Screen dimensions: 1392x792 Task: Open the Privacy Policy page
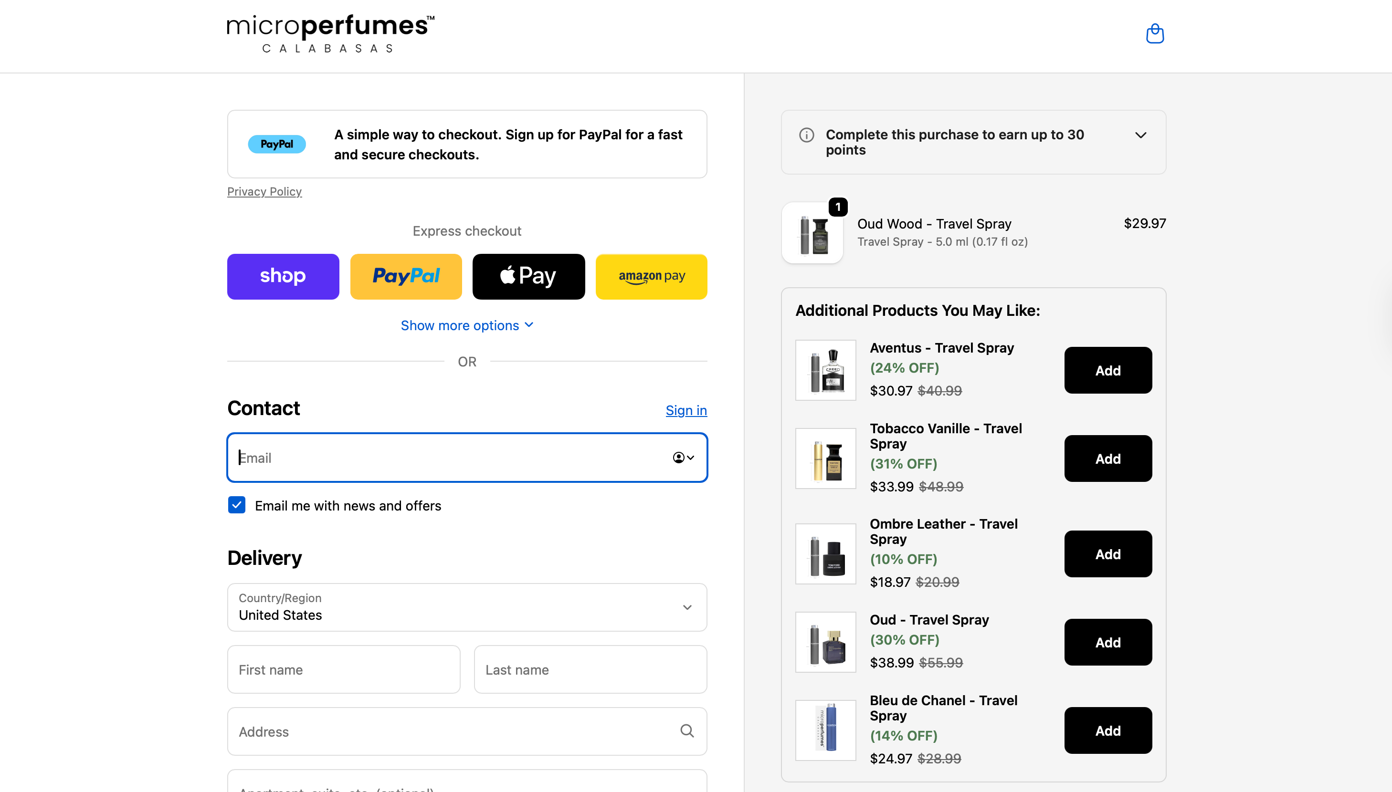tap(264, 191)
